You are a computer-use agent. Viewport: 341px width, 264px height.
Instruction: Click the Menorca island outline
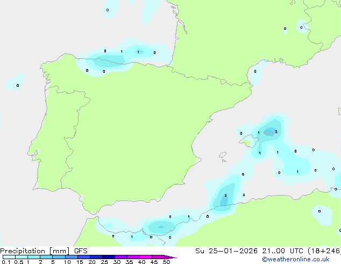[x=269, y=133]
